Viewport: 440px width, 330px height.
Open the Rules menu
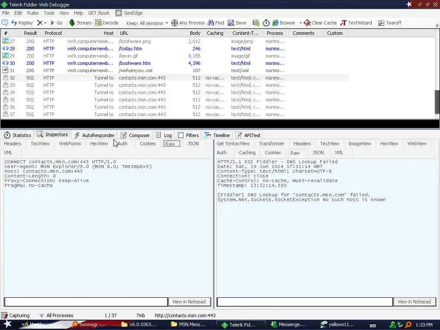[x=33, y=13]
